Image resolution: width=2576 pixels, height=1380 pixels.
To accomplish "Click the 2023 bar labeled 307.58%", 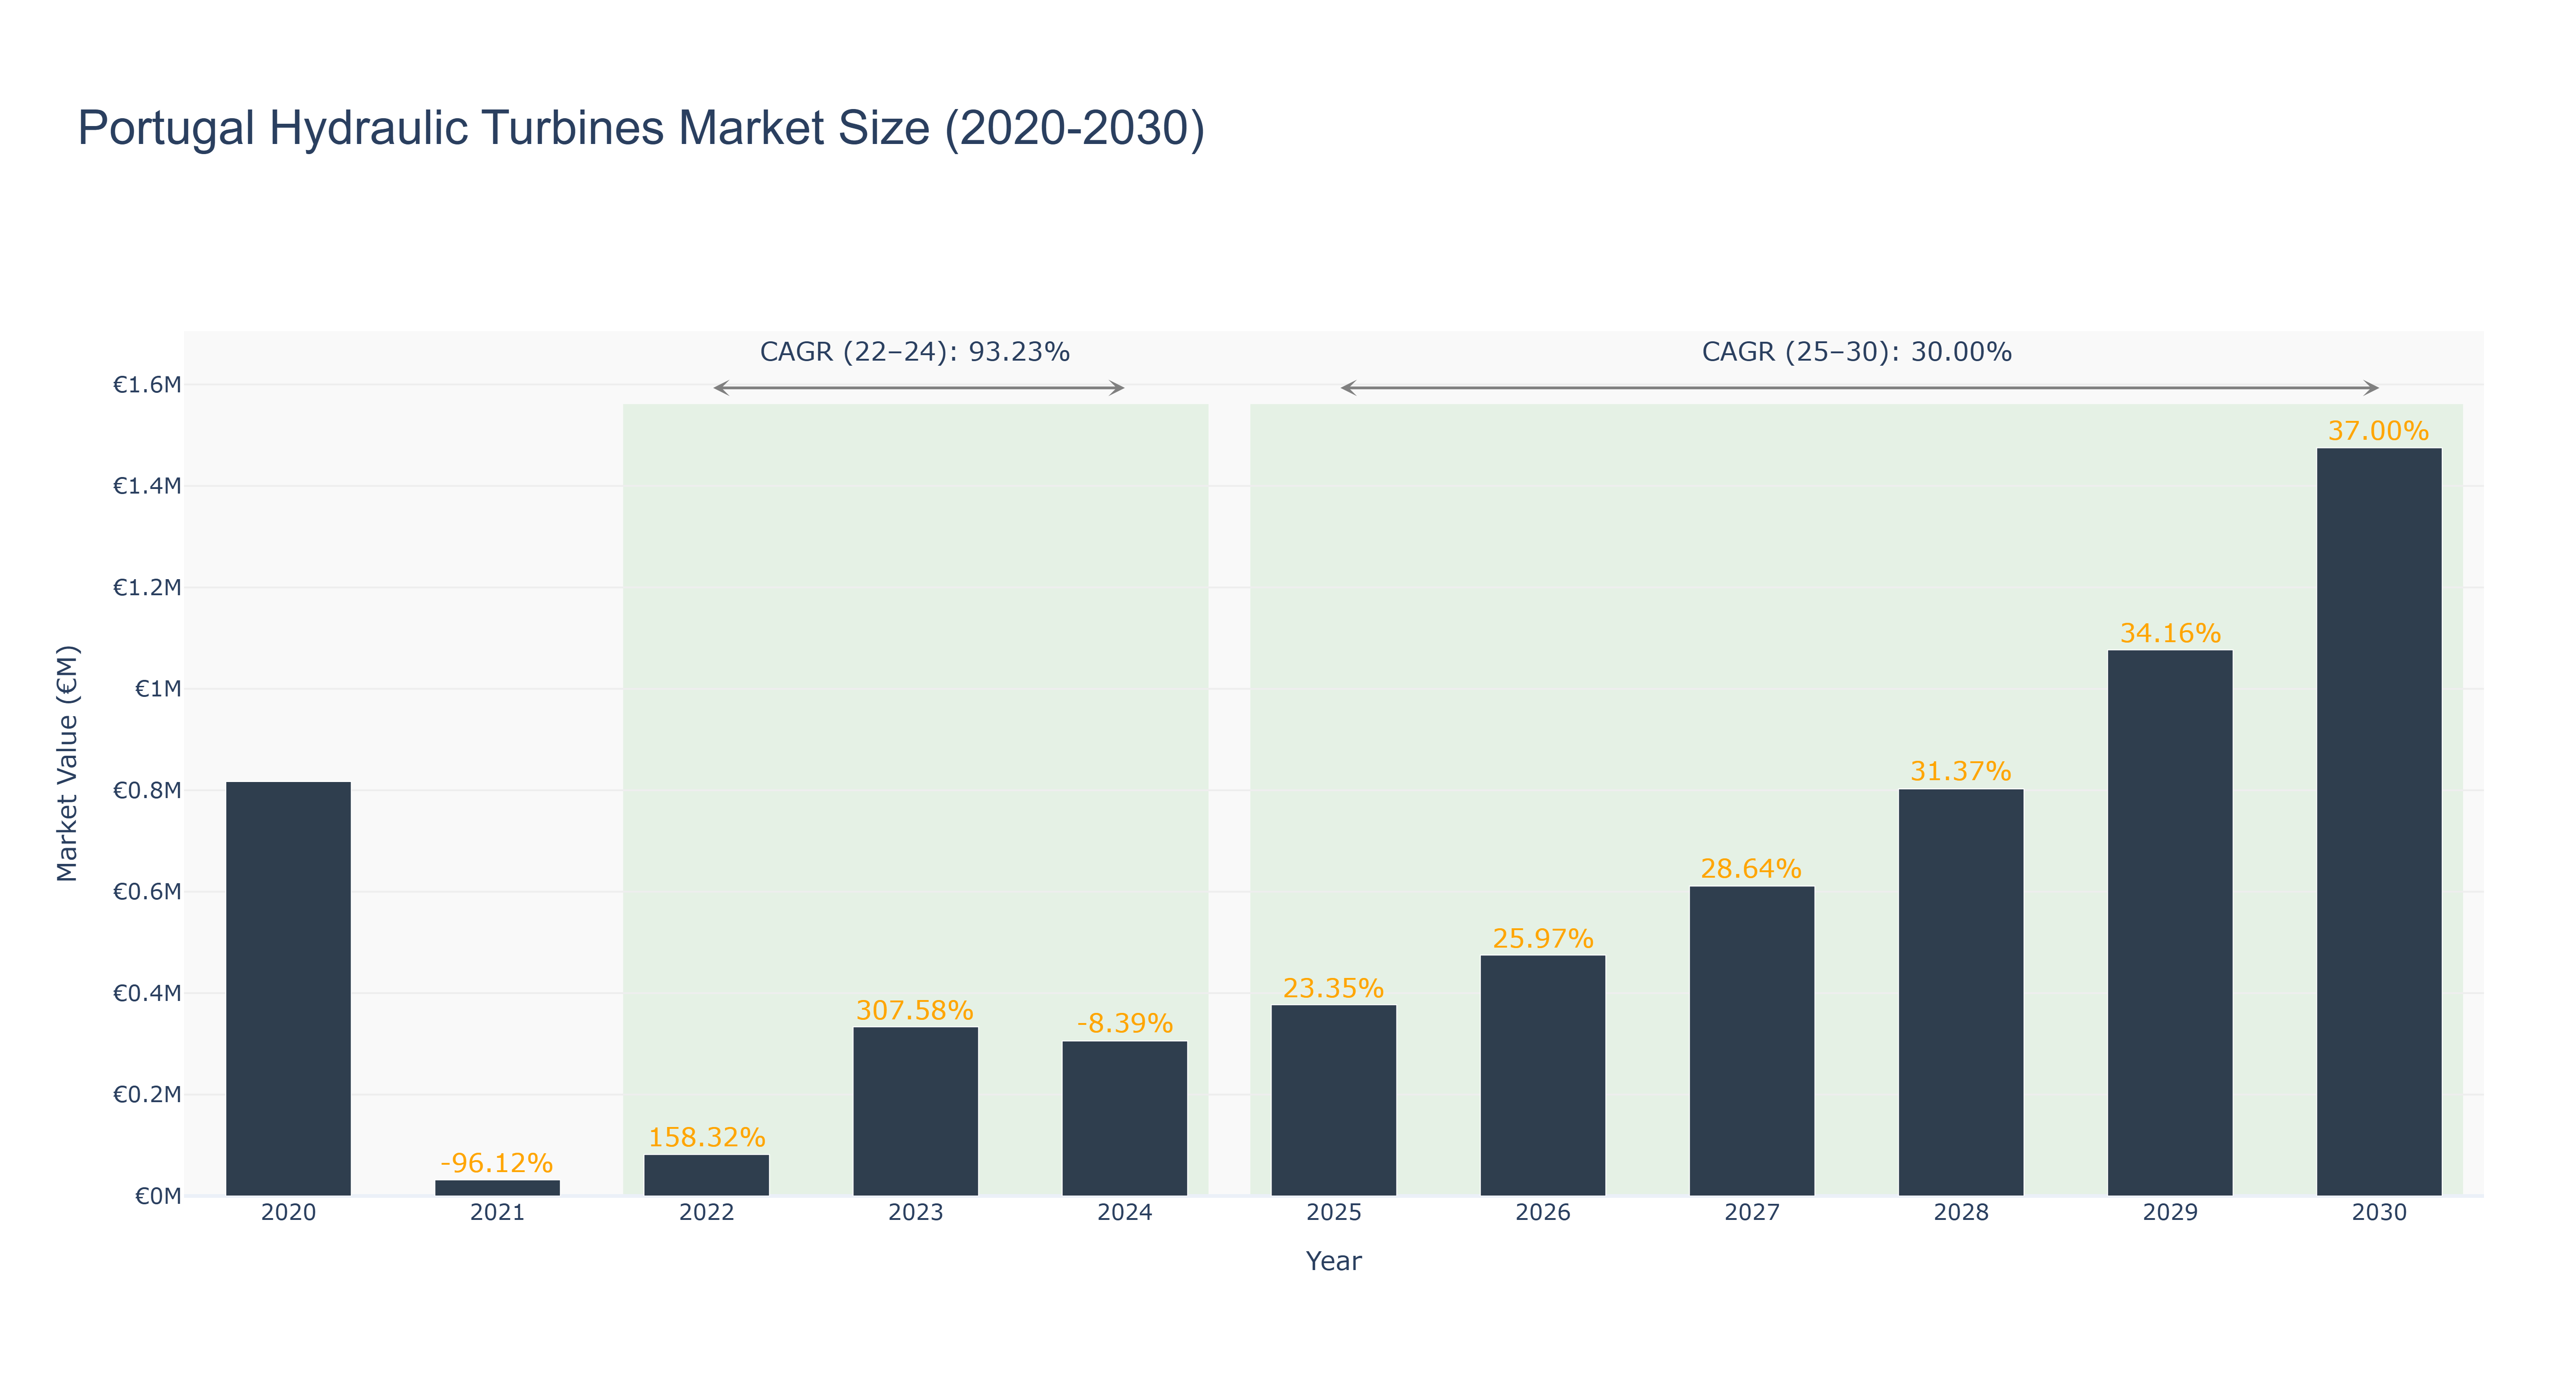I will (x=916, y=1111).
